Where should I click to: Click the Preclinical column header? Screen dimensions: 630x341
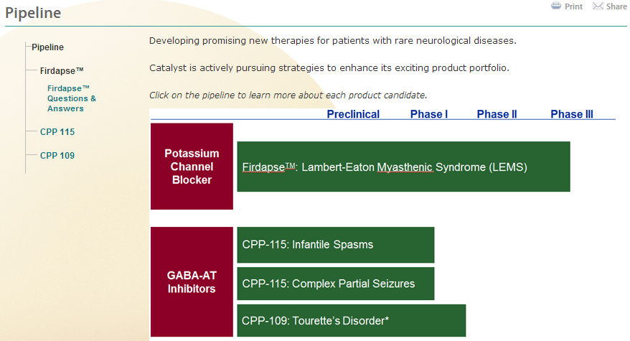coord(353,114)
